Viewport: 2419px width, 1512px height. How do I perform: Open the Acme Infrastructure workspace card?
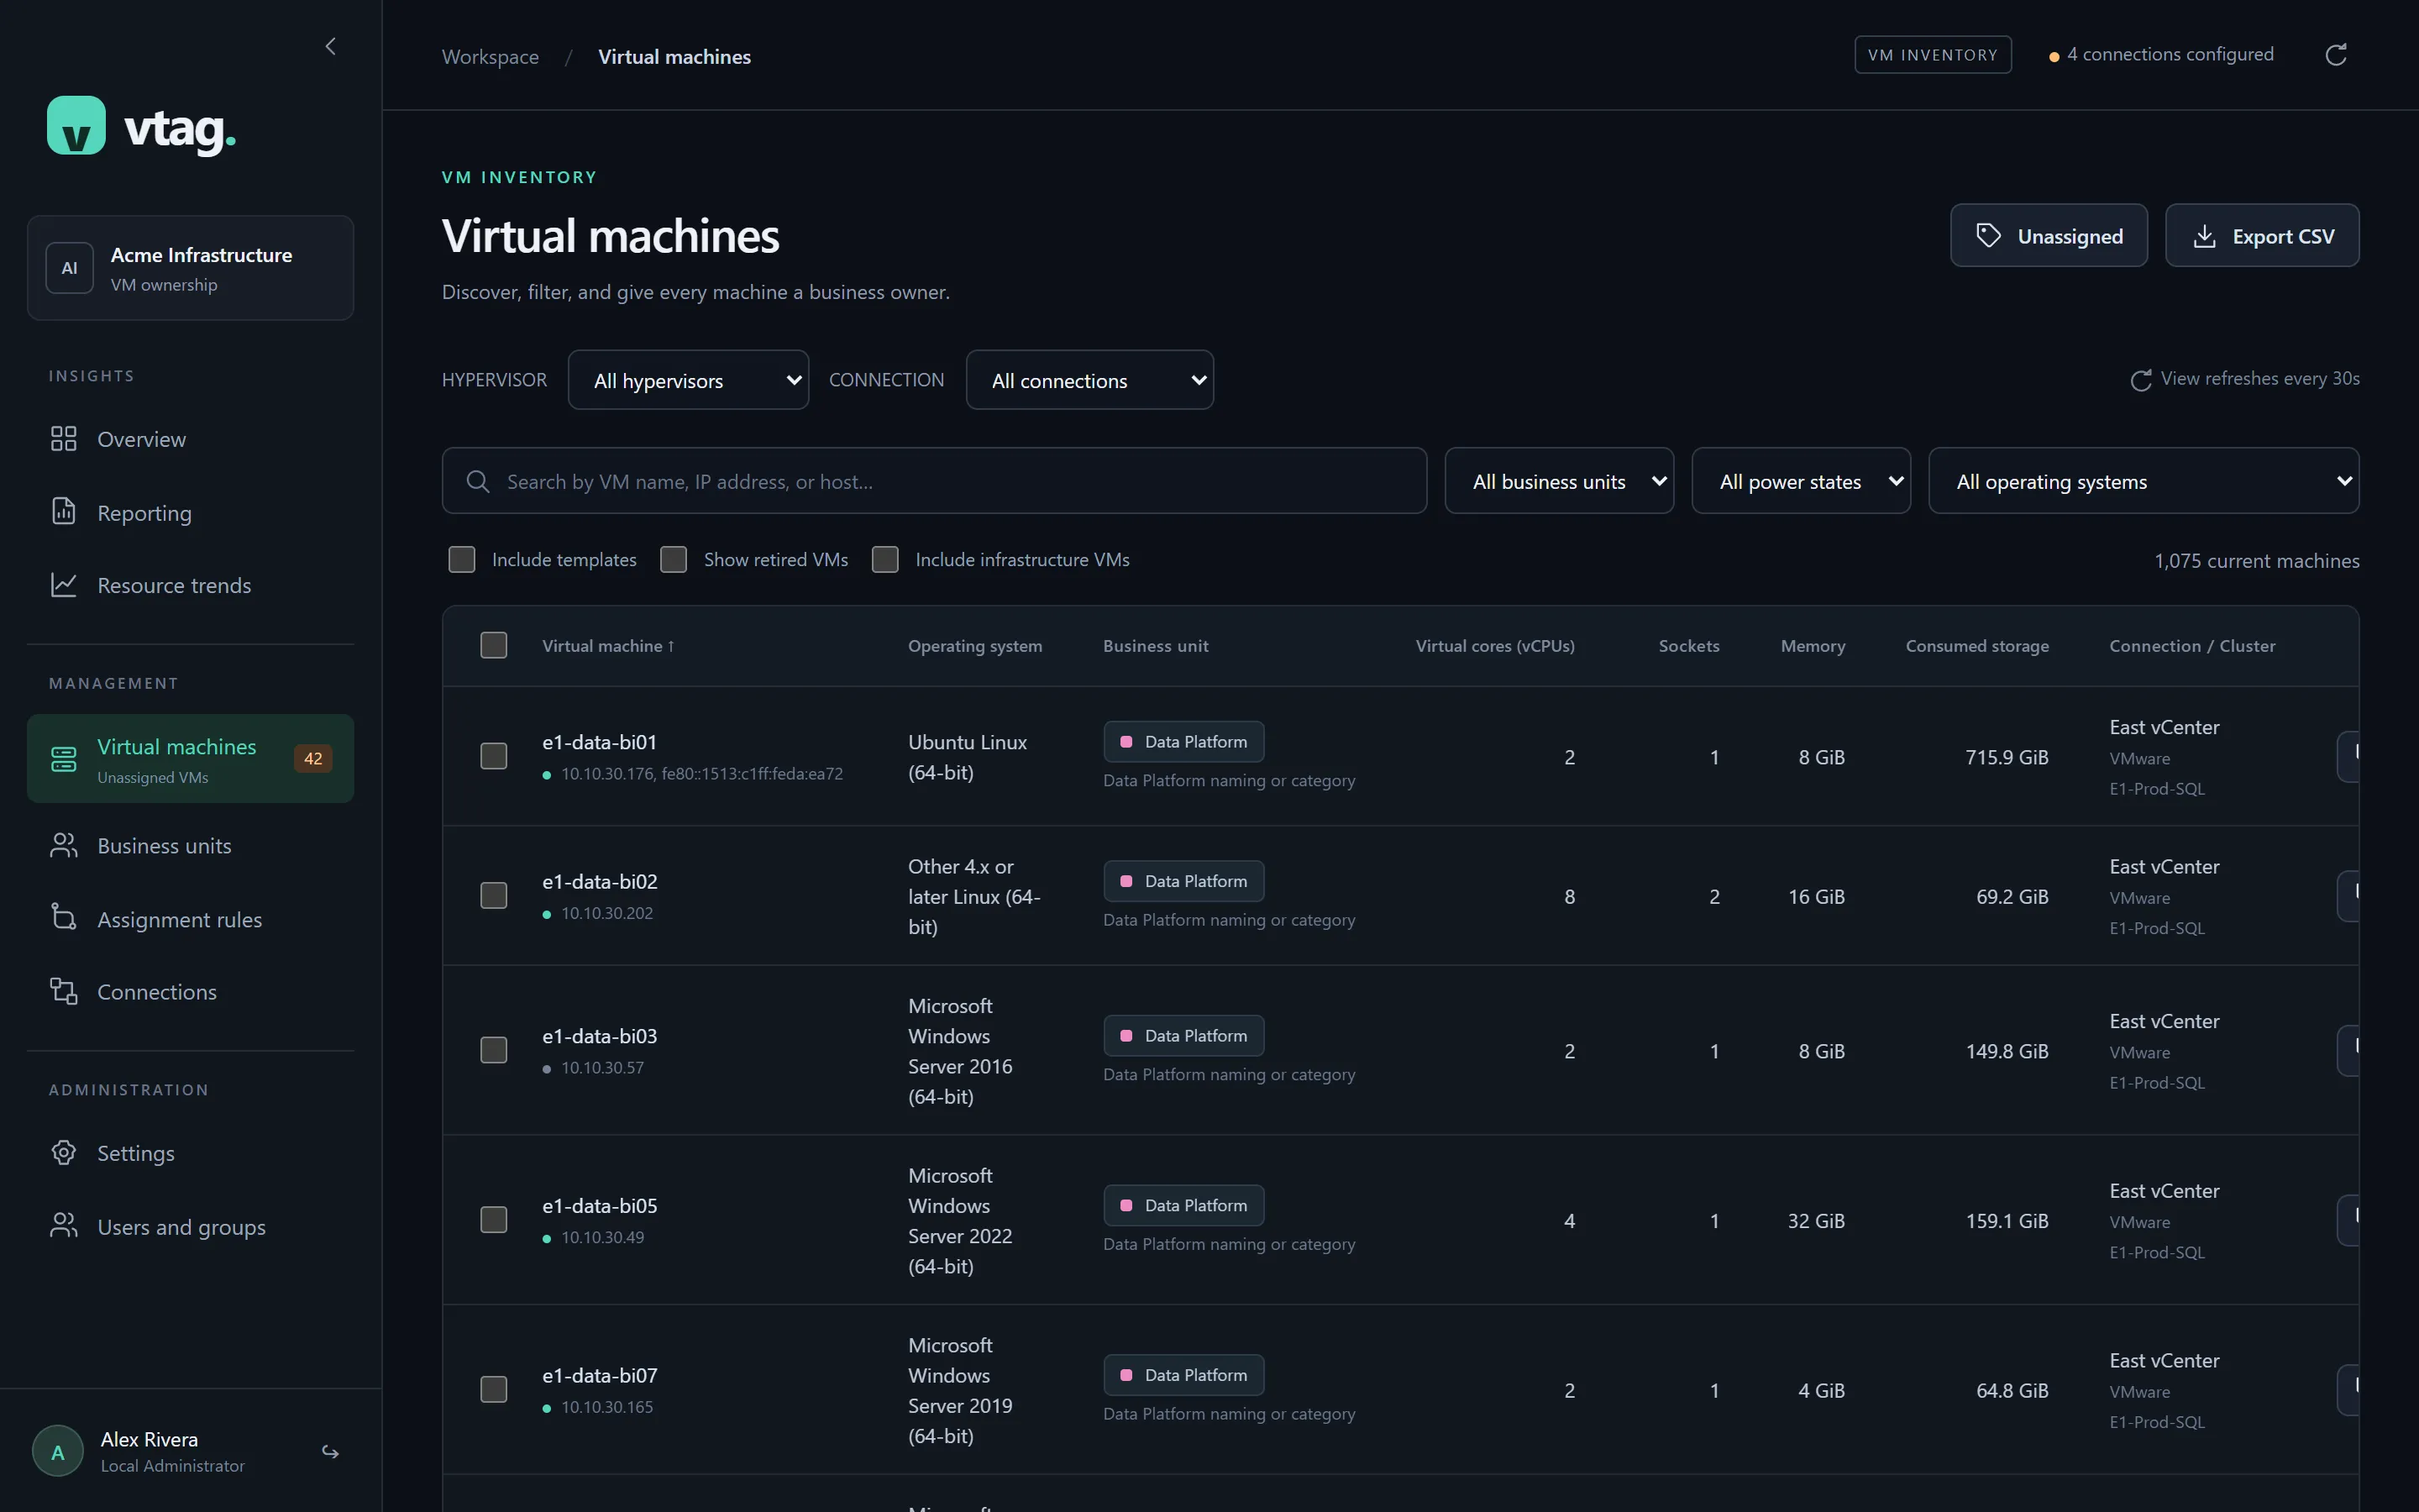(x=190, y=268)
